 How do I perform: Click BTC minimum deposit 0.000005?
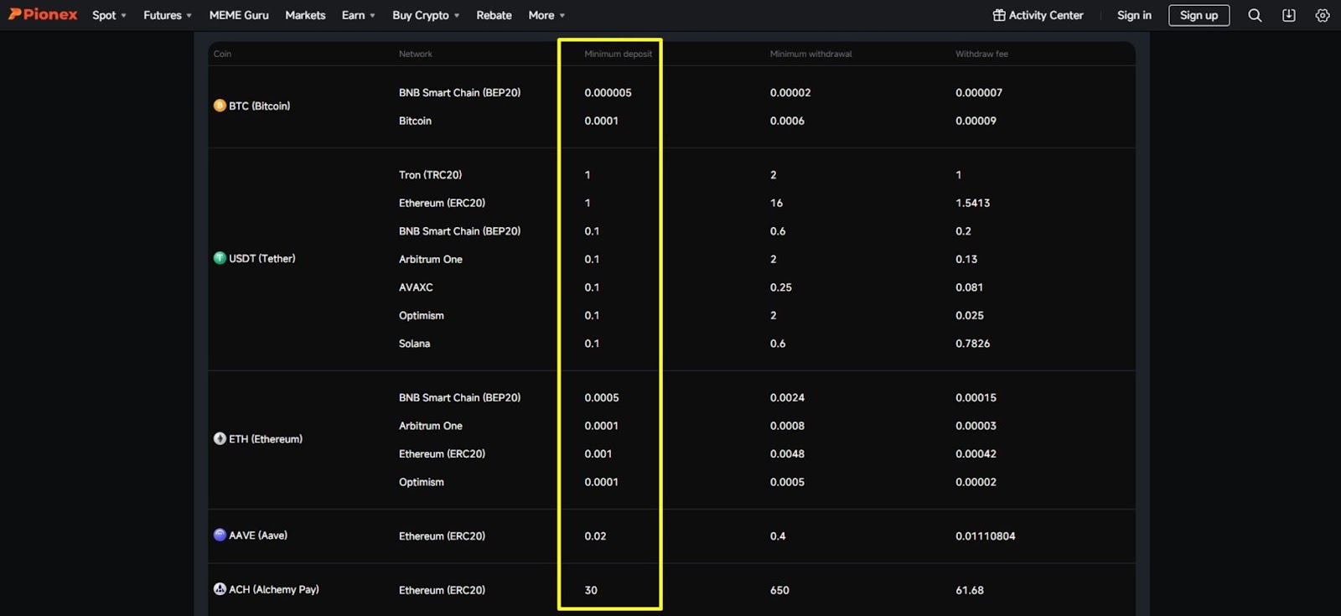click(608, 92)
